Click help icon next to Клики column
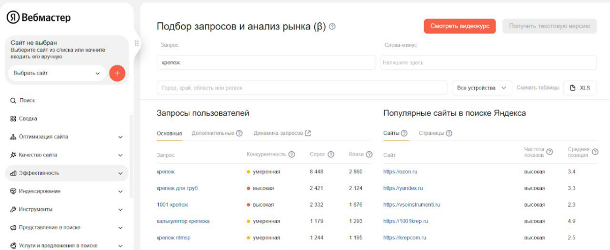Viewport: 610px width, 250px height. pos(369,155)
